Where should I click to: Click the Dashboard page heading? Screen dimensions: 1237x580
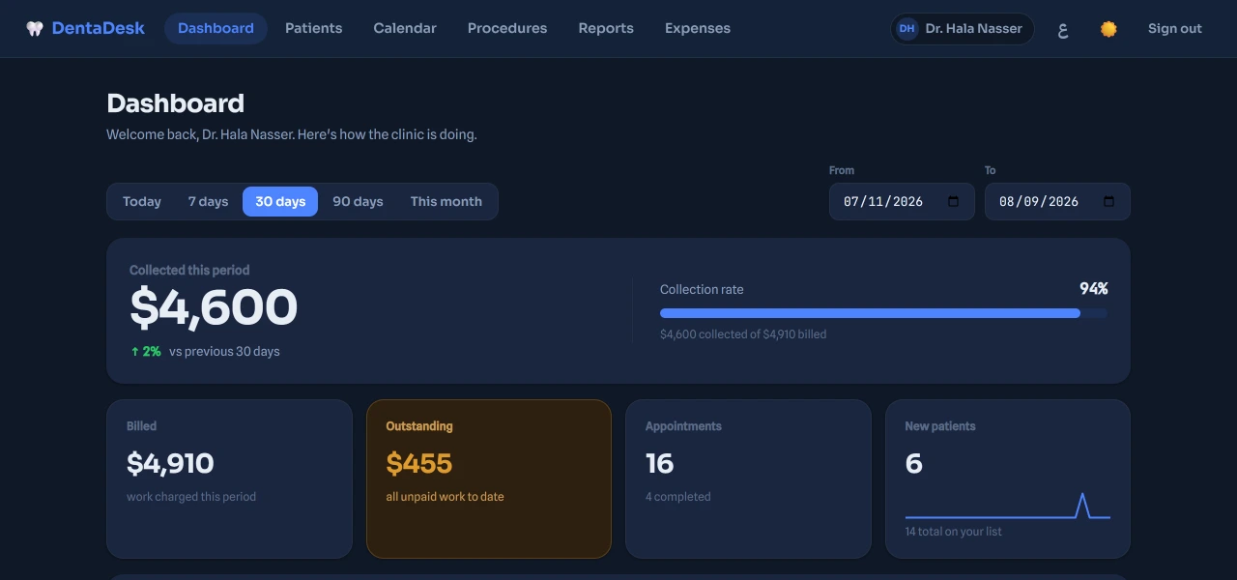pos(175,103)
